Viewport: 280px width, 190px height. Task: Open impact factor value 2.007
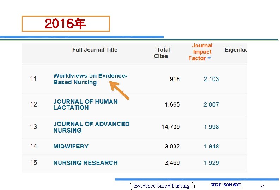(x=211, y=104)
